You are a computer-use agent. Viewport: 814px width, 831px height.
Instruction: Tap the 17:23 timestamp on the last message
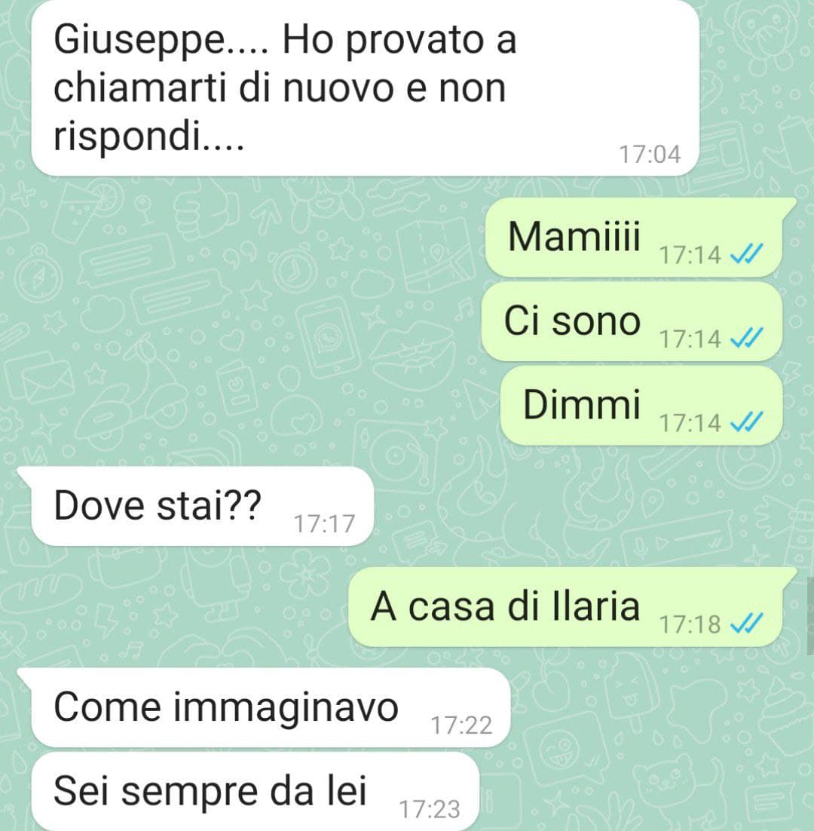tap(430, 809)
